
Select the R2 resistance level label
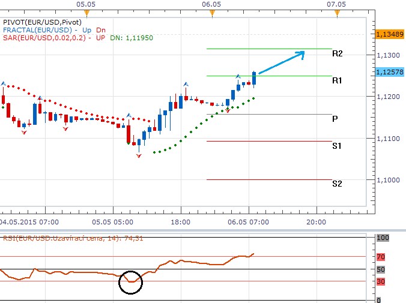pos(337,54)
